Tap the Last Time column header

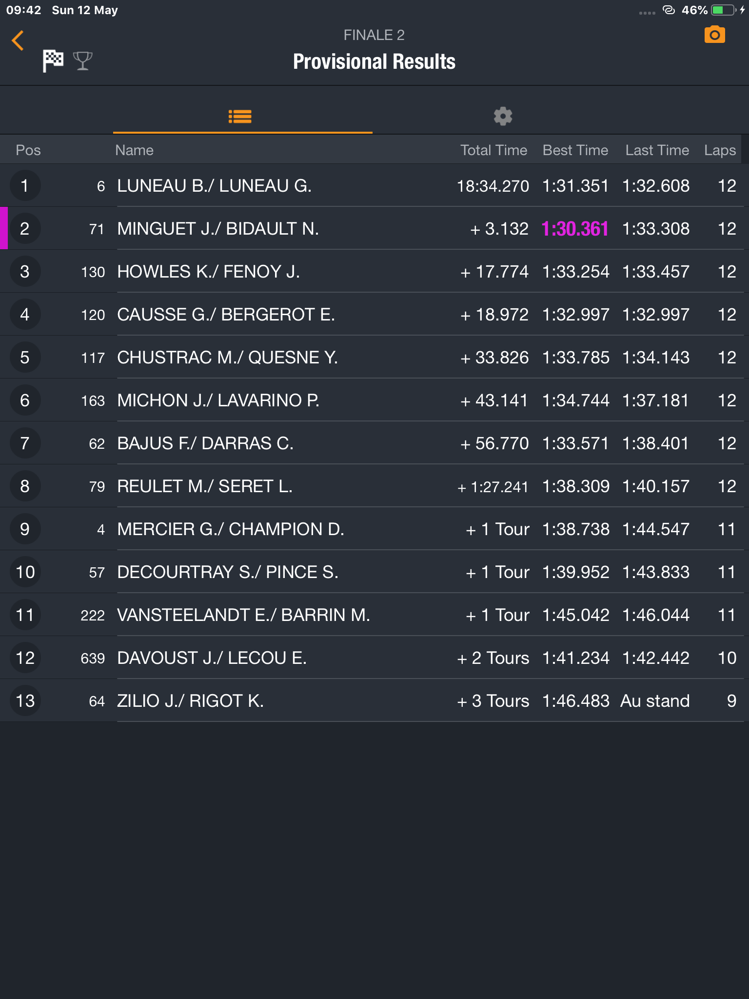(657, 150)
